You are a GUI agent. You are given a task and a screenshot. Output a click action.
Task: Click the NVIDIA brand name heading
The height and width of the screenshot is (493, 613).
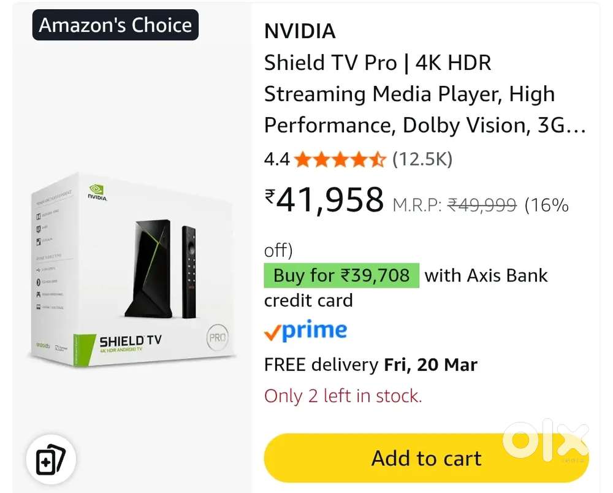tap(300, 31)
